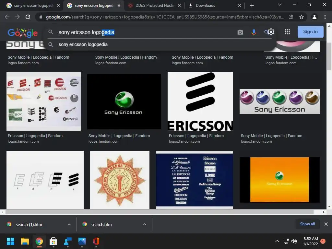This screenshot has width=332, height=249.
Task: Open Chrome's three-dot menu
Action: pos(325,17)
